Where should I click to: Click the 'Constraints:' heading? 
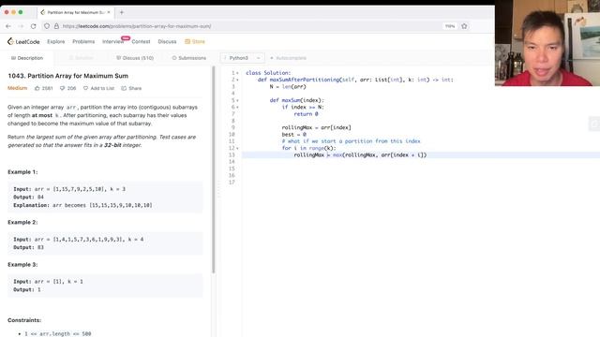click(24, 320)
